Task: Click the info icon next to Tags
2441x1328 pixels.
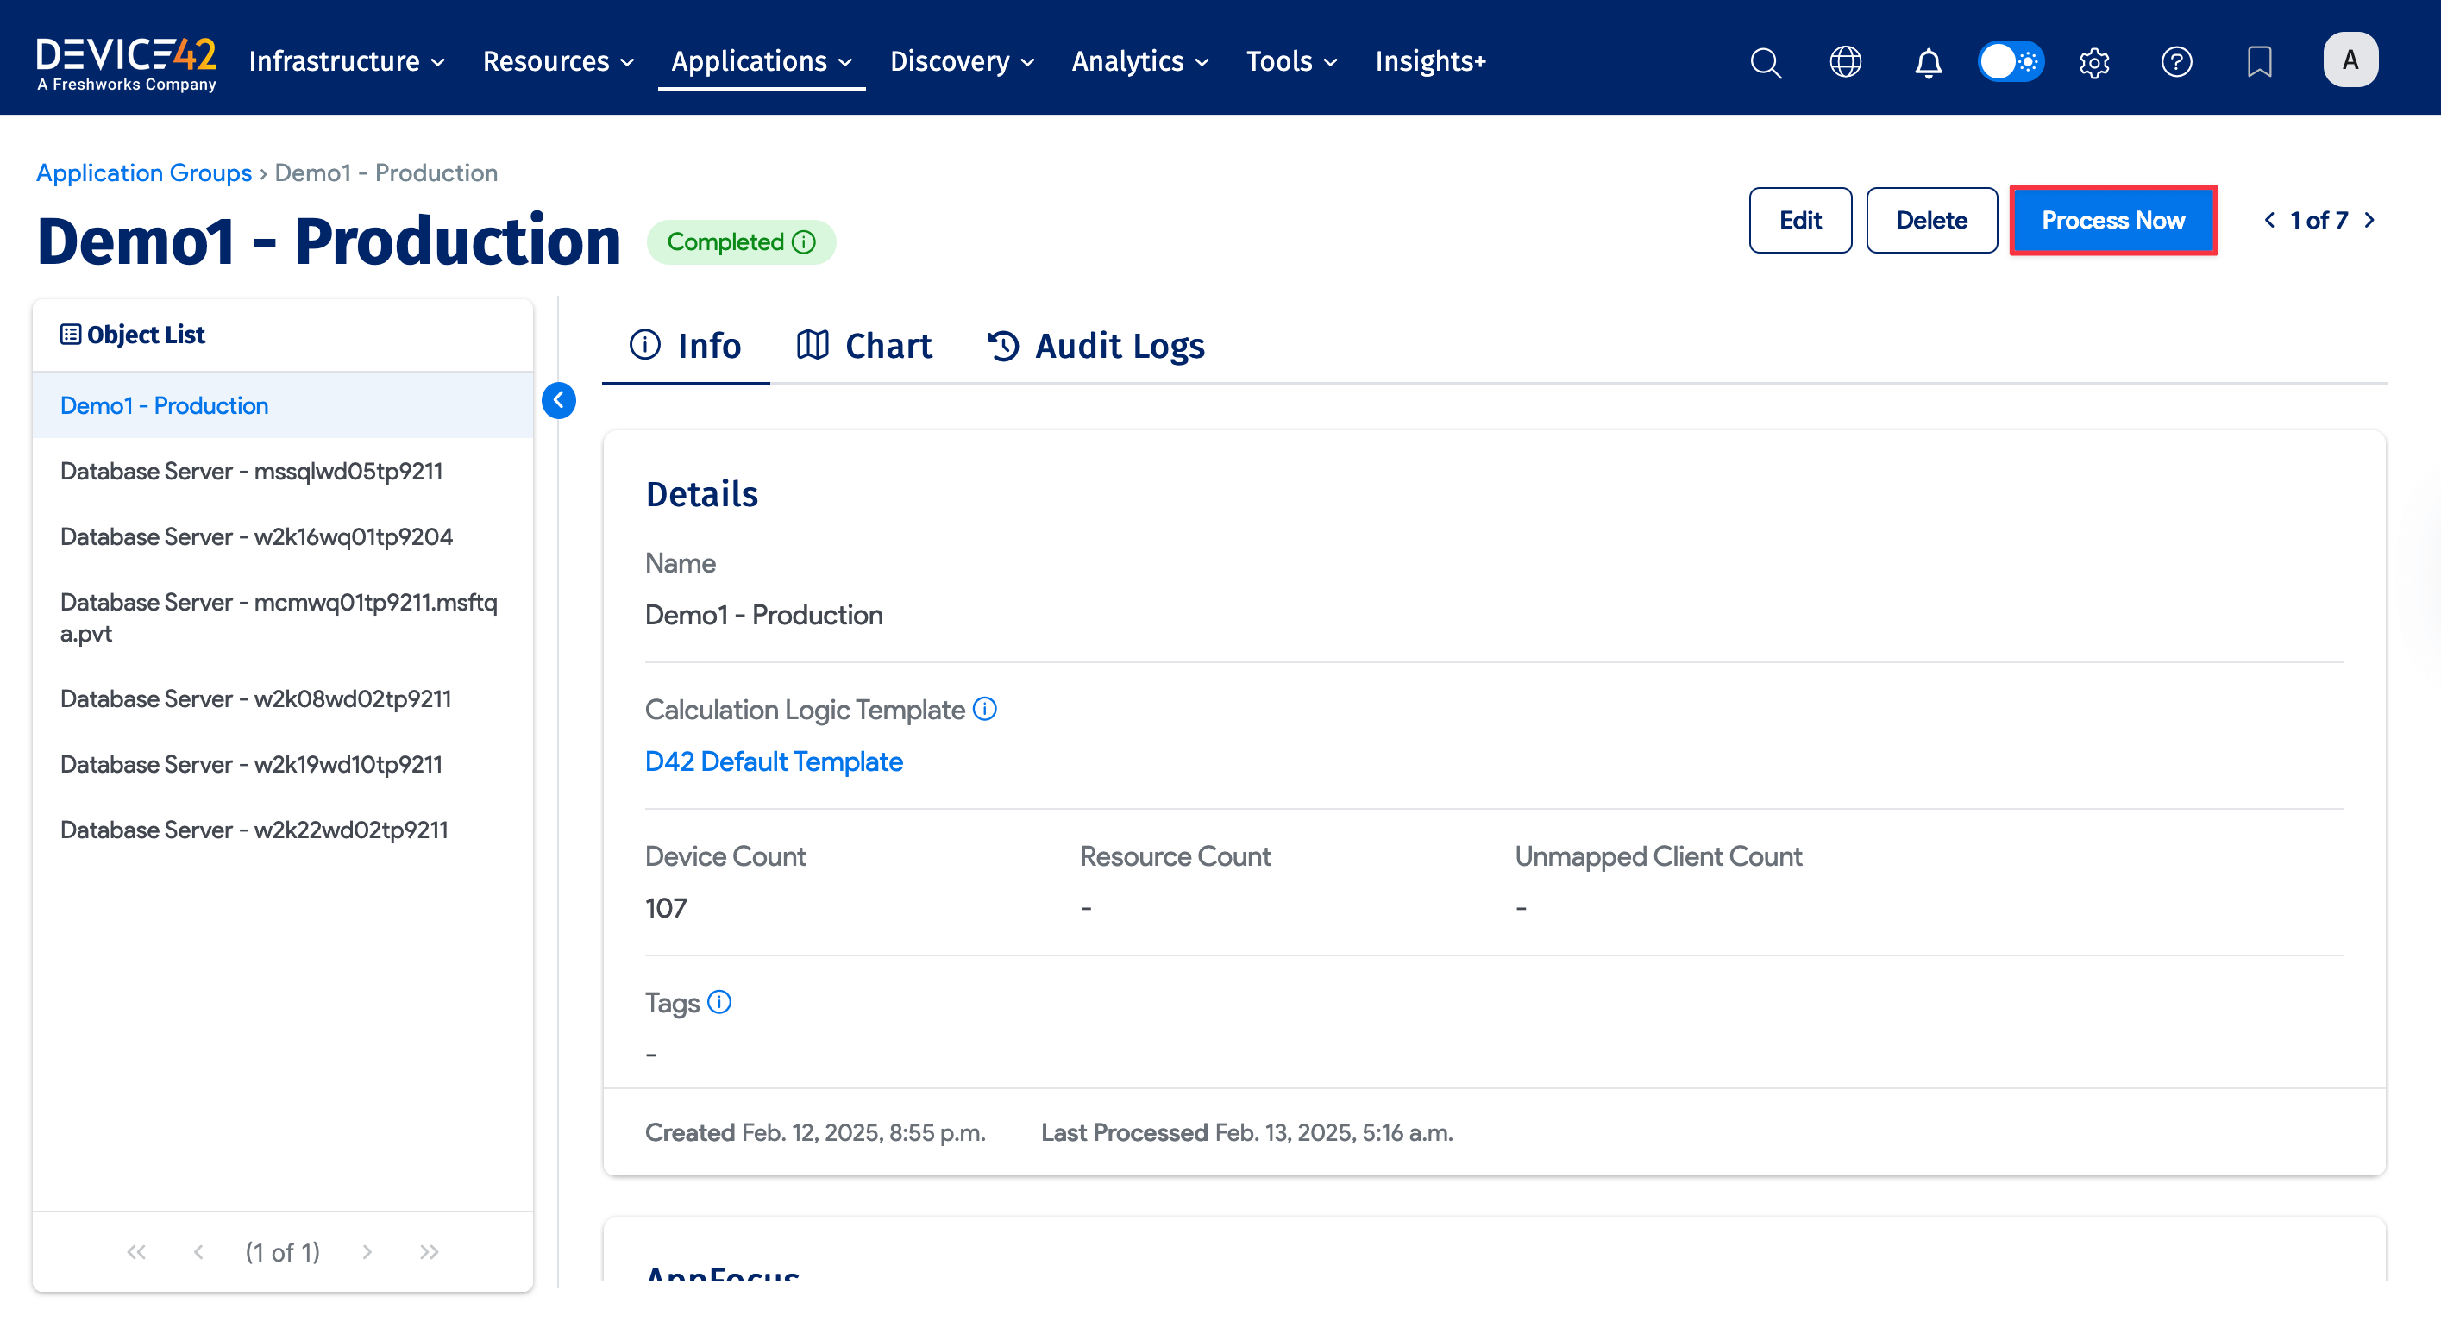Action: tap(720, 1002)
